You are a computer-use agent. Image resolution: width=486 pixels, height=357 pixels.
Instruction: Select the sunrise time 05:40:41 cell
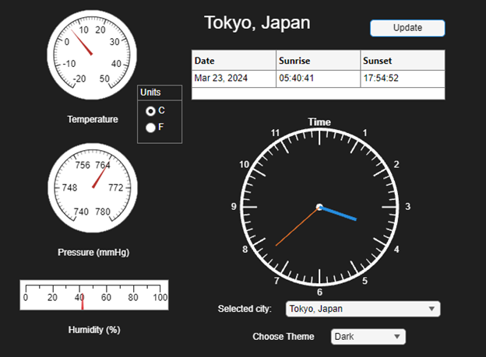(318, 79)
